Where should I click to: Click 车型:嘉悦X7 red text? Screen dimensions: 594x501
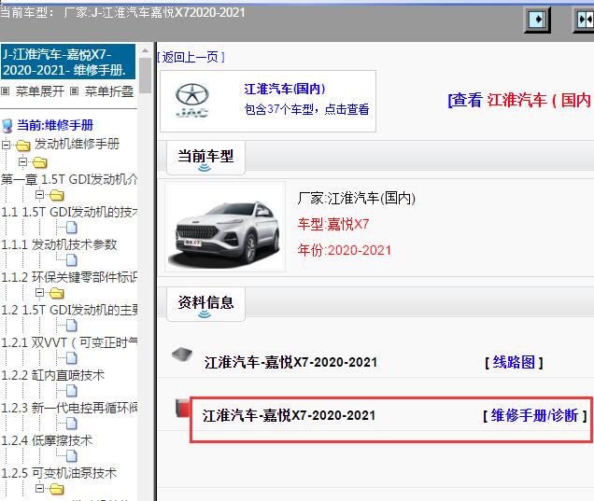(x=333, y=224)
